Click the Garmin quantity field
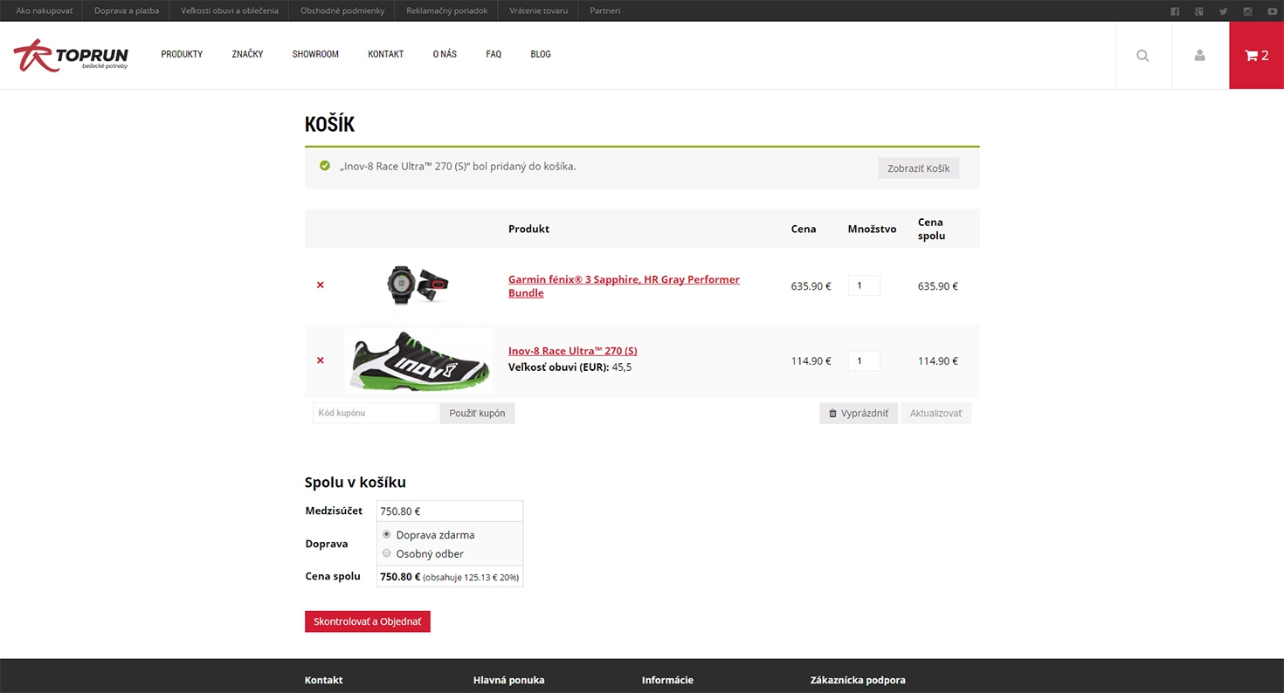 point(864,285)
